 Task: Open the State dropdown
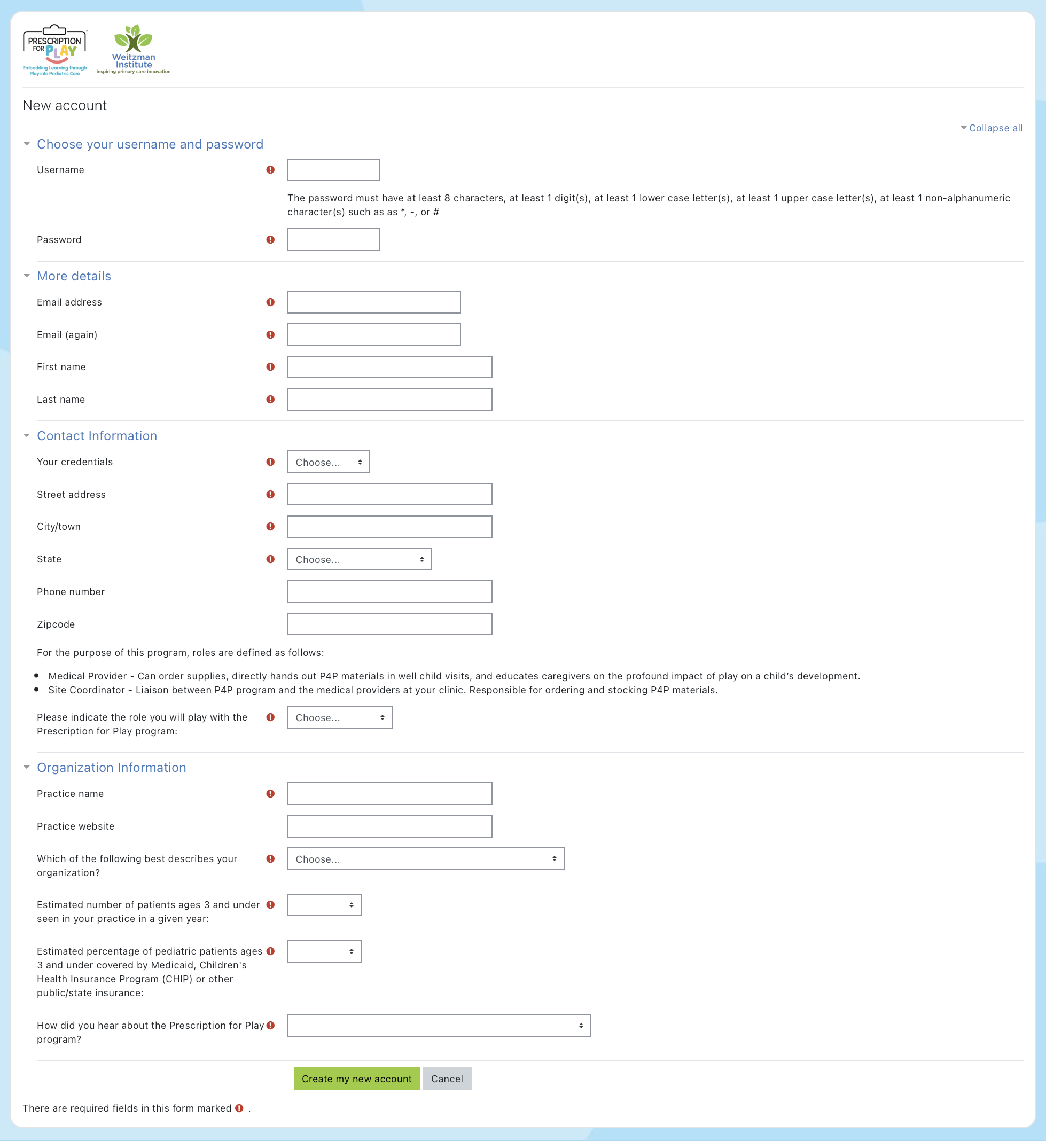point(360,559)
